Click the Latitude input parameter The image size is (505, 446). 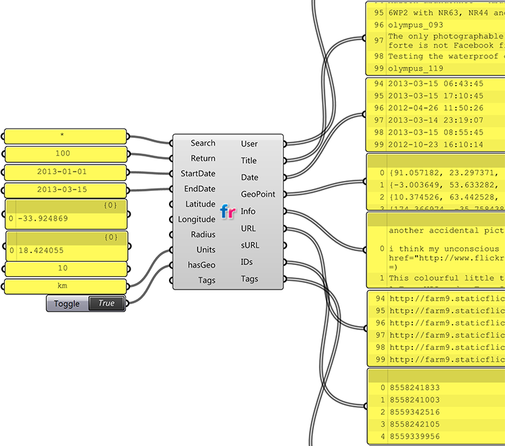(x=200, y=204)
